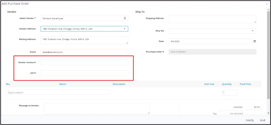Open the Ship Via dropdown
This screenshot has height=125, width=271.
pyautogui.click(x=252, y=31)
